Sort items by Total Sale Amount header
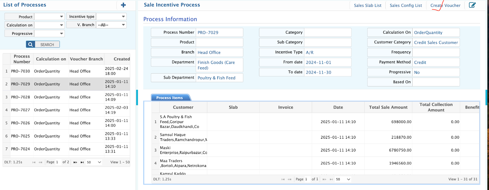 tap(388, 107)
